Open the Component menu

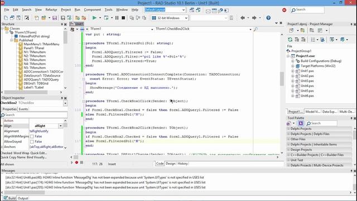(92, 10)
